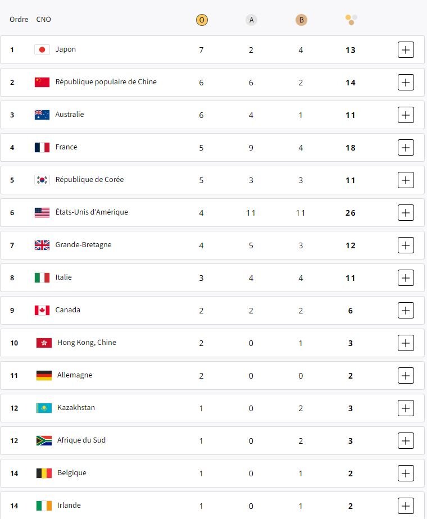Image resolution: width=427 pixels, height=519 pixels.
Task: Select the Australie country name
Action: point(70,115)
